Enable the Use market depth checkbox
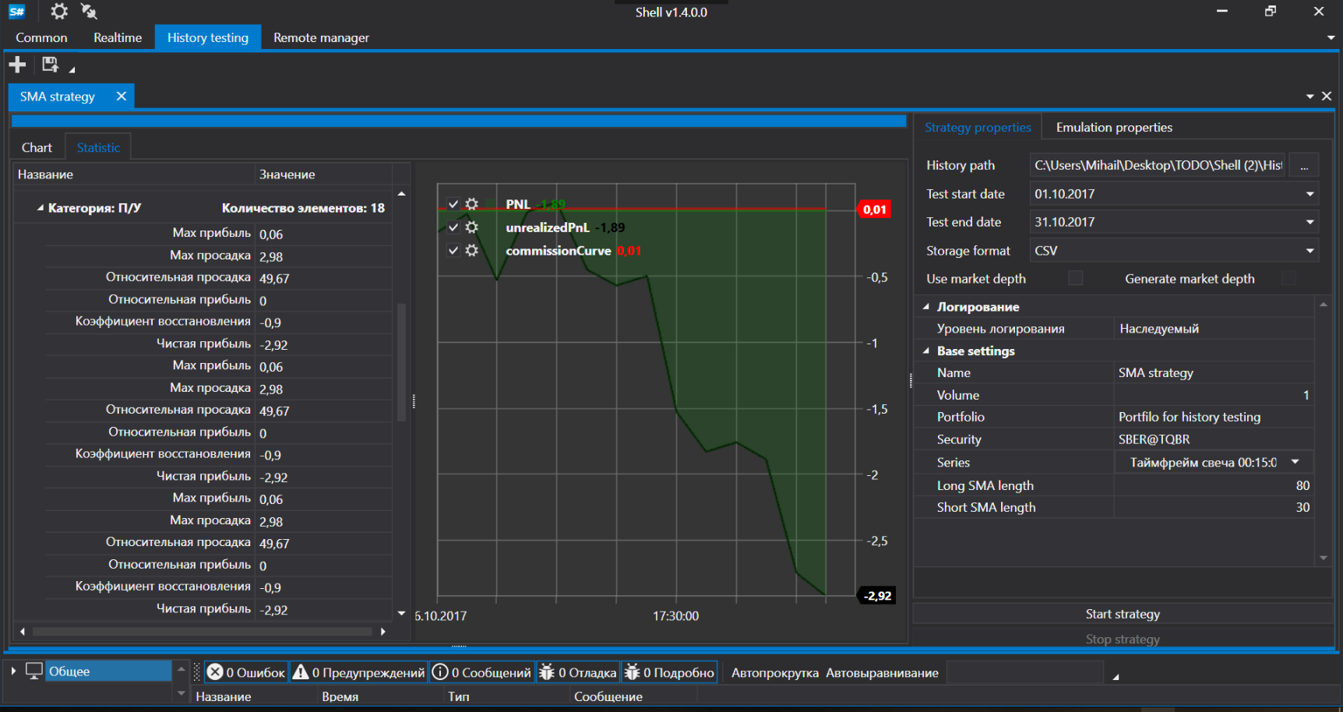This screenshot has width=1343, height=712. [1076, 278]
